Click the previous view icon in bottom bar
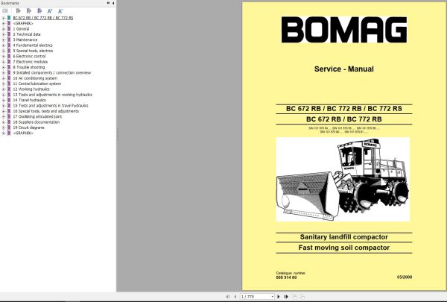This screenshot has height=302, width=447. (294, 297)
